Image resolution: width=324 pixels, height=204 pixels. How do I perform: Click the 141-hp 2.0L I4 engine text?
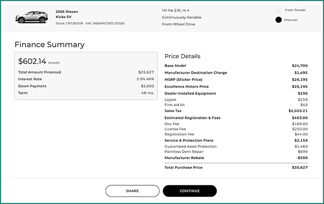point(176,10)
